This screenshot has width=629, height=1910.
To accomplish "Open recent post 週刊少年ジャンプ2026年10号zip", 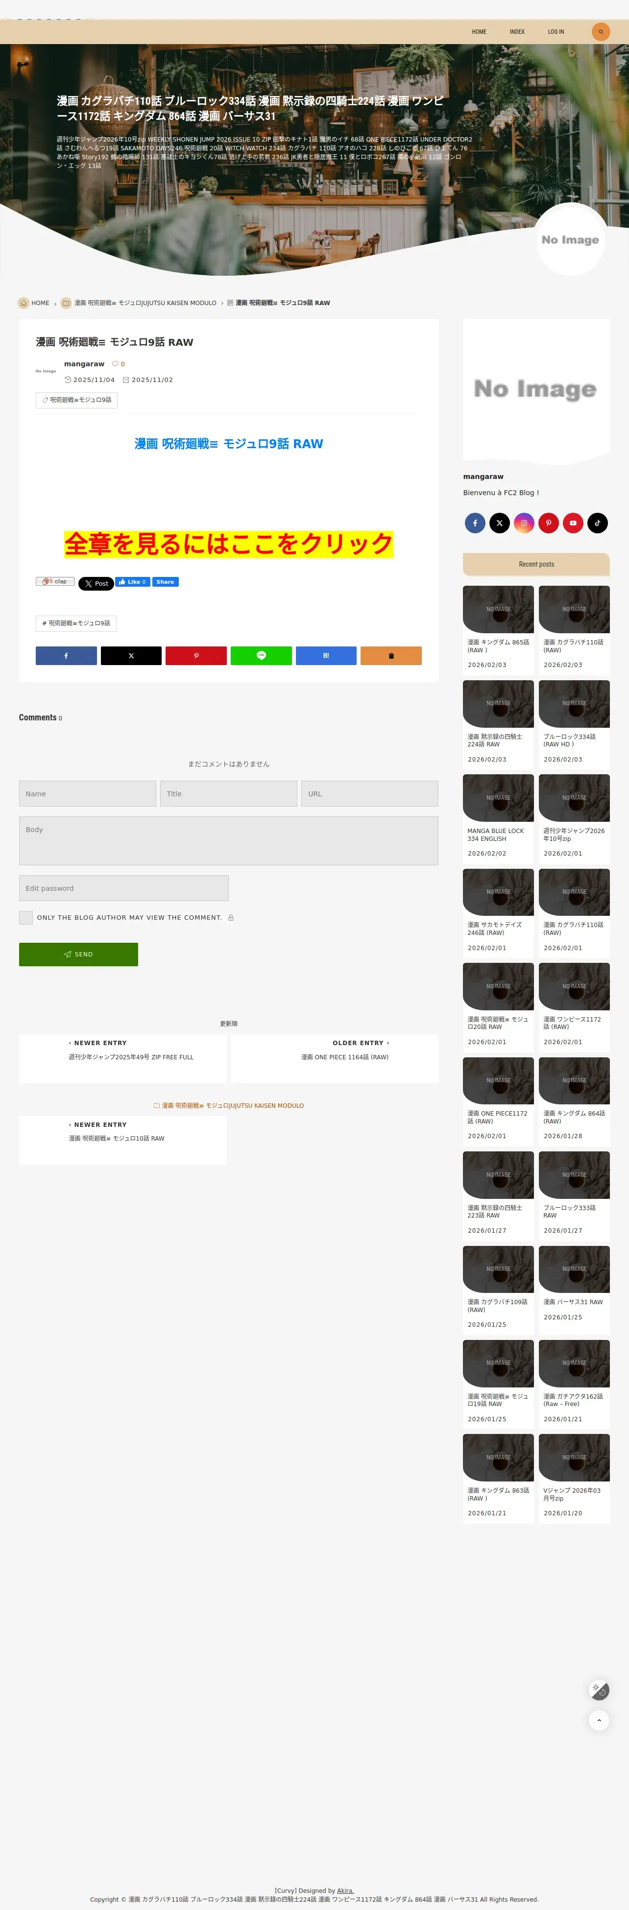I will (574, 818).
